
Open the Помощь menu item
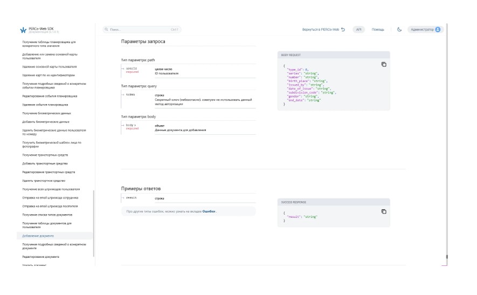(x=378, y=30)
